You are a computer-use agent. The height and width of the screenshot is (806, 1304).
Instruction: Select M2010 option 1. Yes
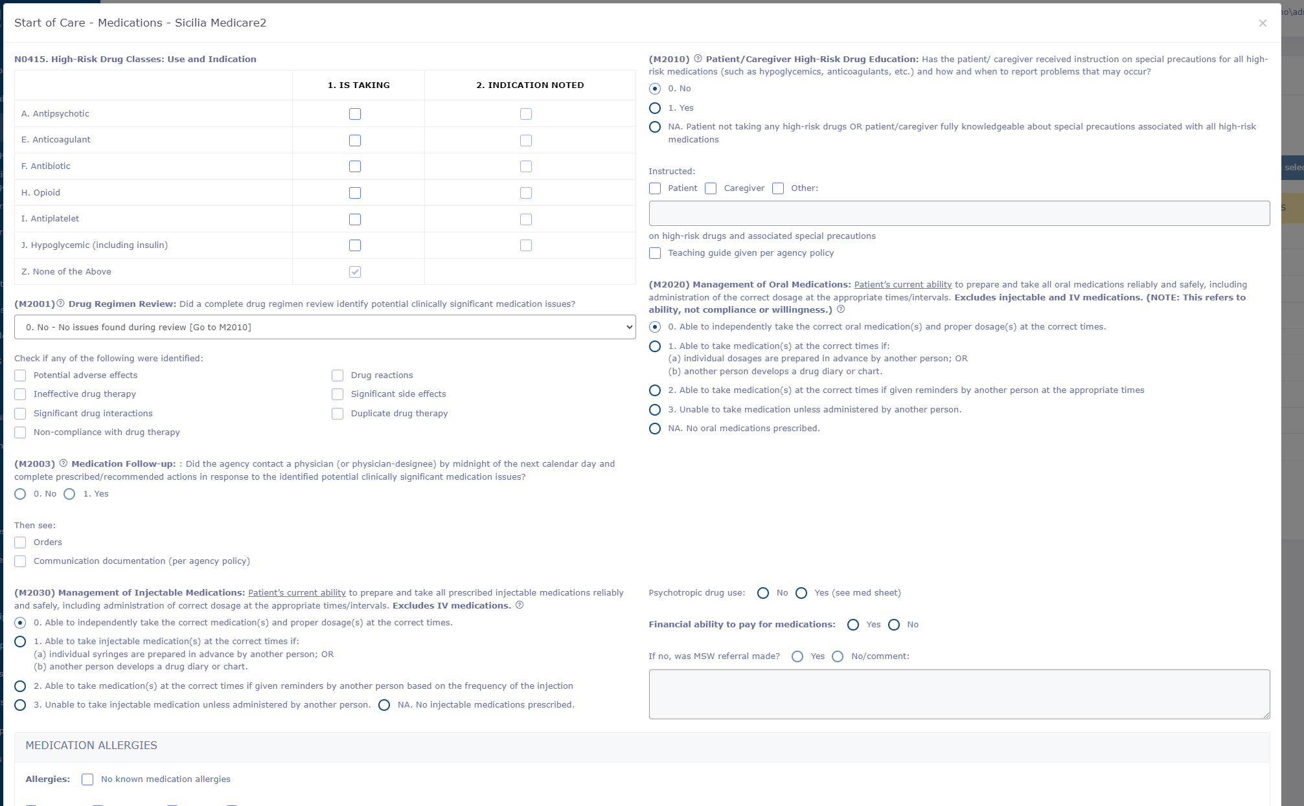655,108
